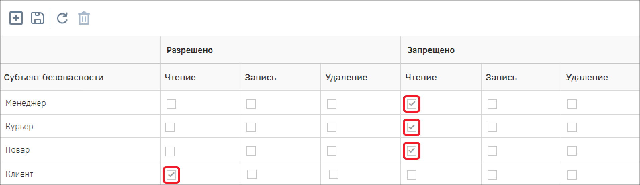640x185 pixels.
Task: Enable allowed Удаление for Курьер
Action: [x=332, y=127]
